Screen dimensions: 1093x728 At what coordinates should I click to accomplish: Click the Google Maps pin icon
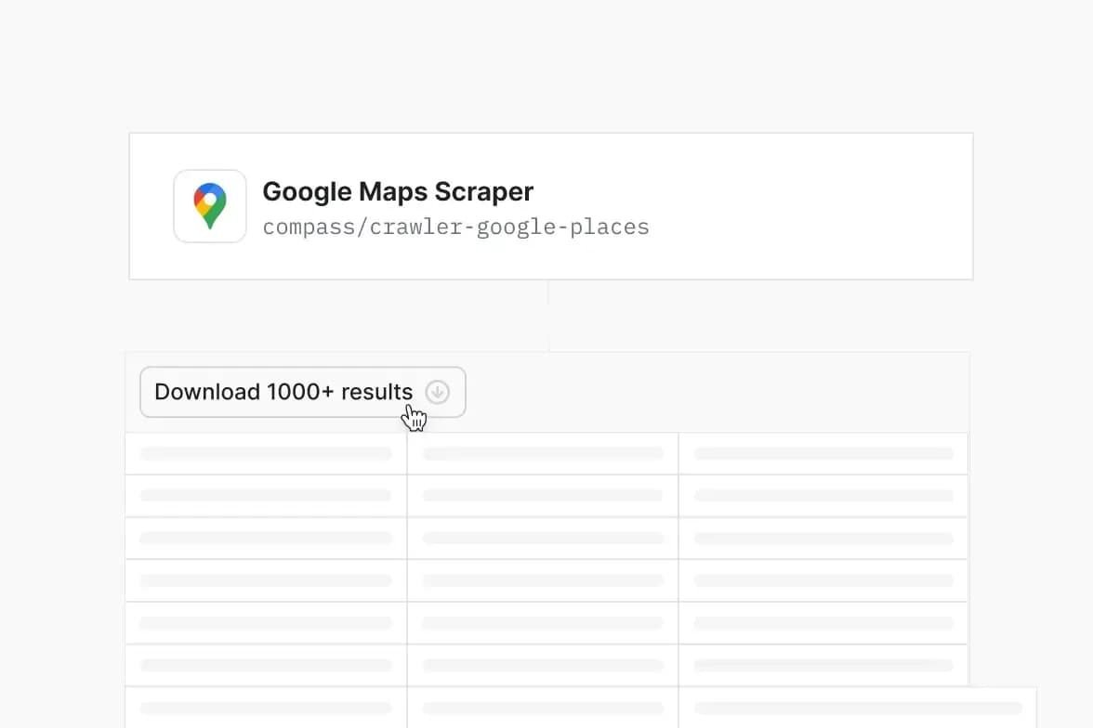click(210, 206)
